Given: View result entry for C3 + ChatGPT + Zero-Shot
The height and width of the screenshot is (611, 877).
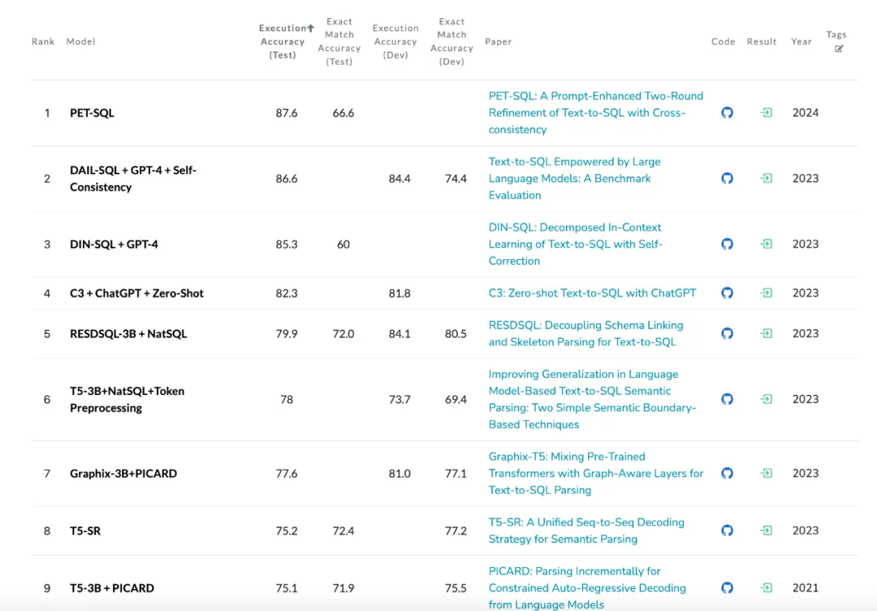Looking at the screenshot, I should pos(766,292).
